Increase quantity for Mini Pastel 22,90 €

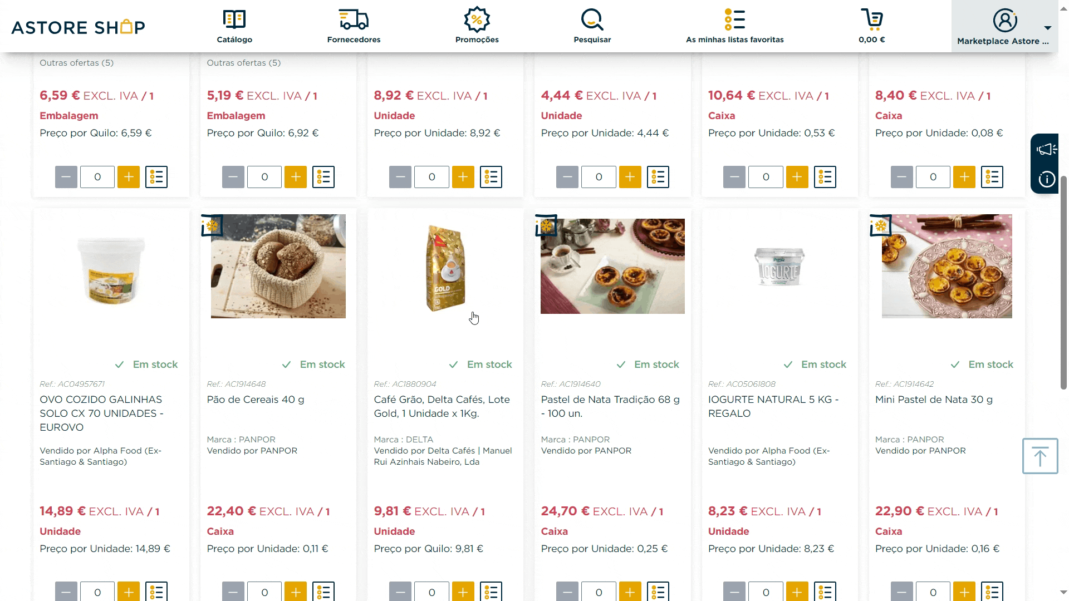tap(964, 592)
